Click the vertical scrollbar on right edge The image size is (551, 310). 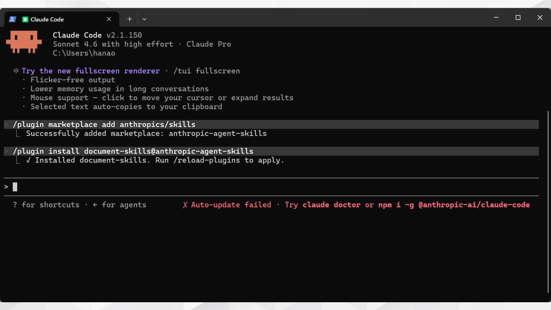(x=548, y=201)
